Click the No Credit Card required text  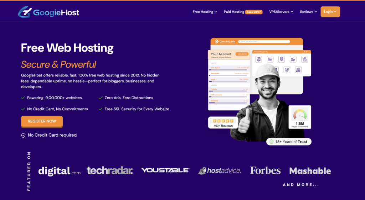coord(52,135)
